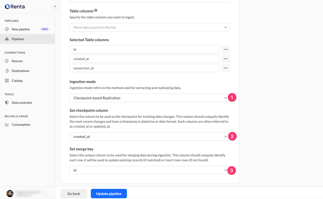Remove the conversion_id column with minus button
Screen dimensions: 323x199
point(226,68)
